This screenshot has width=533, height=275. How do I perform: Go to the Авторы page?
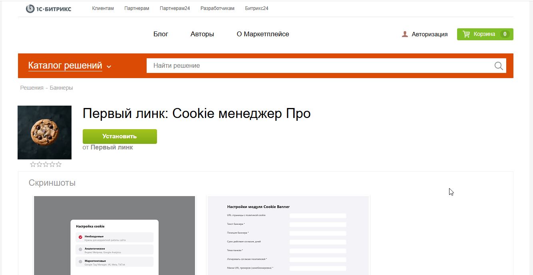202,34
